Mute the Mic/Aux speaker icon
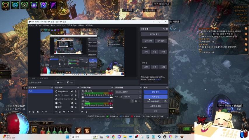Image resolution: width=249 pixels, height=140 pixels. (x=83, y=107)
